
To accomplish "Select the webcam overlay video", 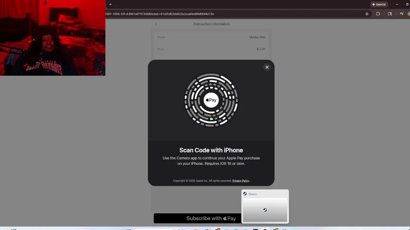I will (53, 38).
